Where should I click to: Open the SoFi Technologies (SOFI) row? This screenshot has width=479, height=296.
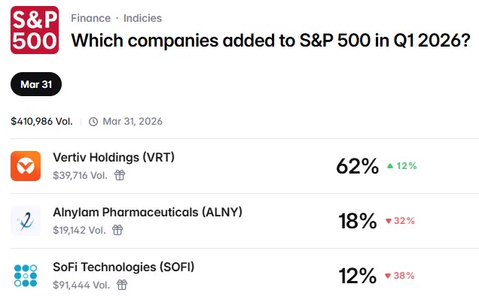[245, 273]
